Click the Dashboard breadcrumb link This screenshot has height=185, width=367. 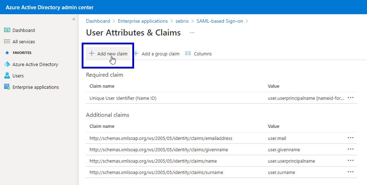point(98,21)
